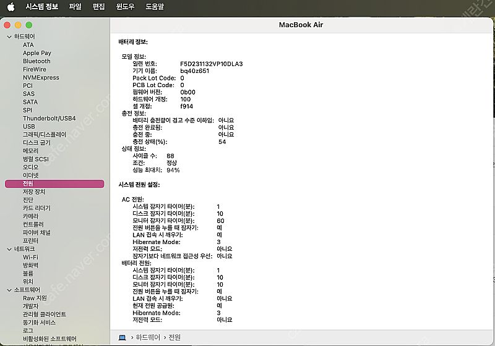Click the 충전 상태(%) value 54

coord(222,142)
